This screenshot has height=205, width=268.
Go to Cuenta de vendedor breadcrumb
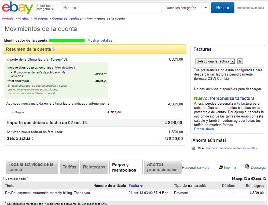67,19
